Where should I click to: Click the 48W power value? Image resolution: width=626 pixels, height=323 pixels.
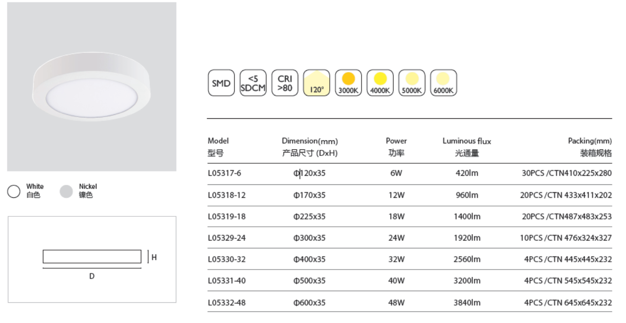[x=396, y=302]
